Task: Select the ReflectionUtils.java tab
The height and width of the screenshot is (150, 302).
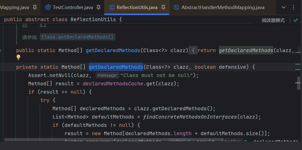Action: pyautogui.click(x=137, y=8)
